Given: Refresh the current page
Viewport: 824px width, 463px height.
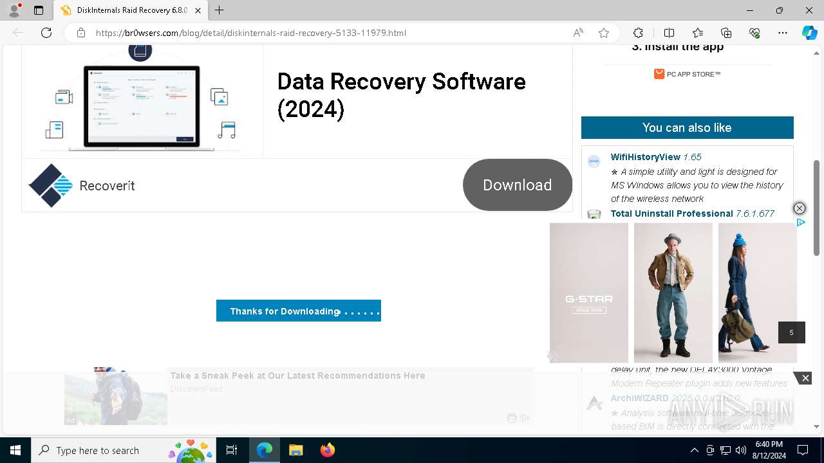Looking at the screenshot, I should pyautogui.click(x=46, y=33).
